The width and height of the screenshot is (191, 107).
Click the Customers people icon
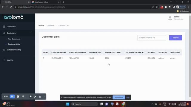[x=4, y=33]
